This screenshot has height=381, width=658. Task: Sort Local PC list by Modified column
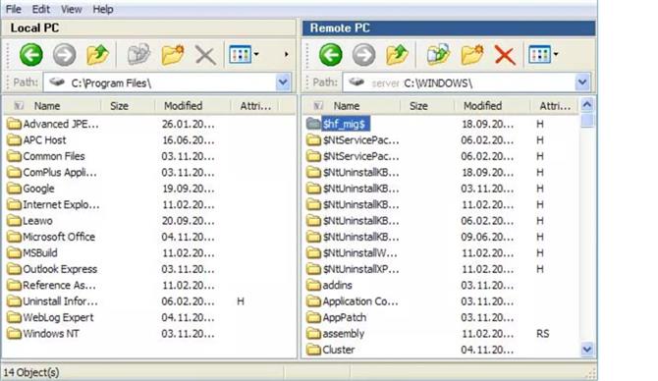pos(183,106)
